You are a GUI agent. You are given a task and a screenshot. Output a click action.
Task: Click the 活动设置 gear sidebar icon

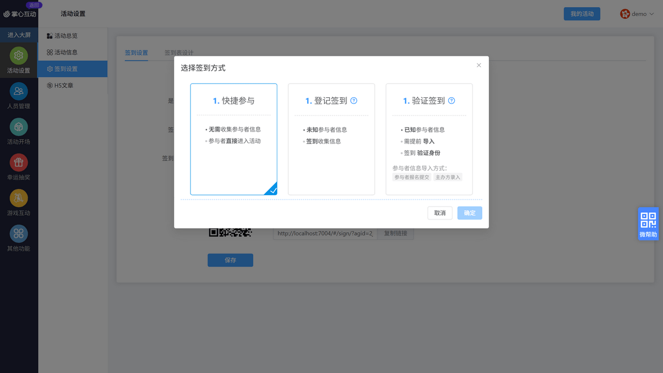[x=19, y=55]
